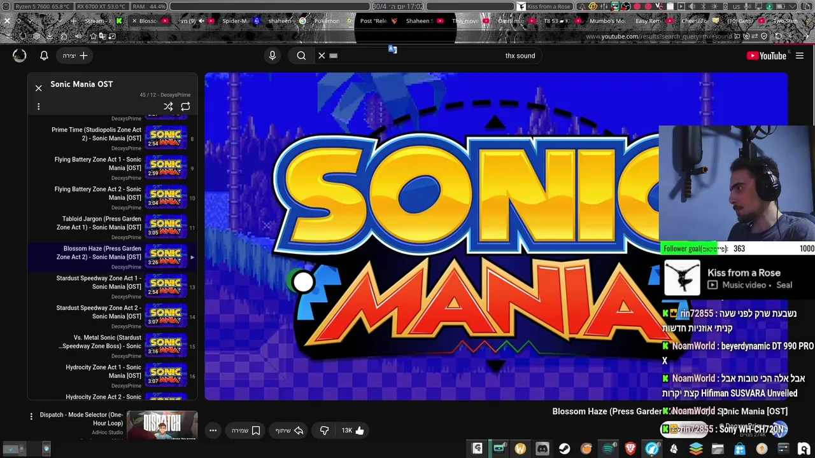Close the Blossom browser tab
Screen dimensions: 815x458
pyautogui.click(x=134, y=21)
